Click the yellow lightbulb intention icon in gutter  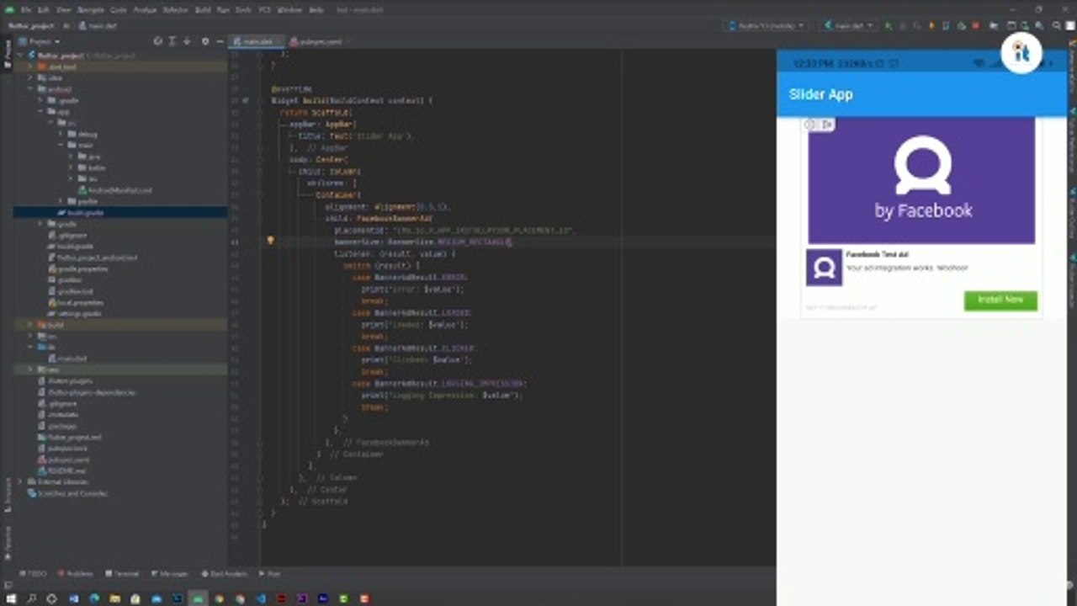coord(270,241)
